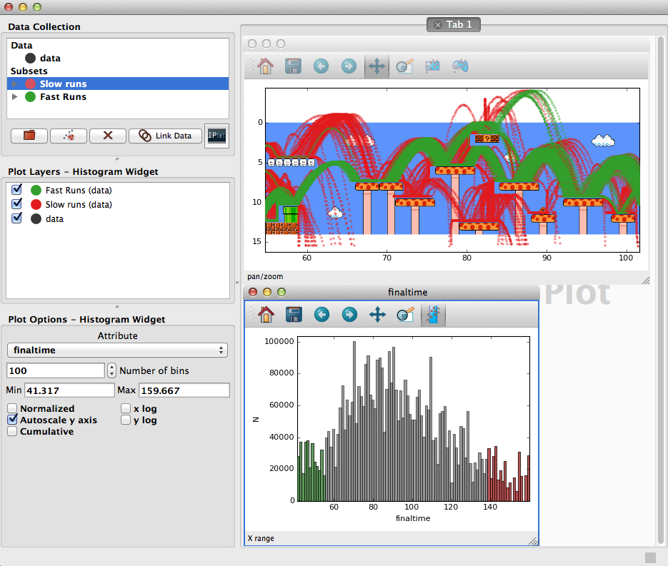Click the back arrow in the histogram toolbar
Image resolution: width=668 pixels, height=566 pixels.
point(321,315)
